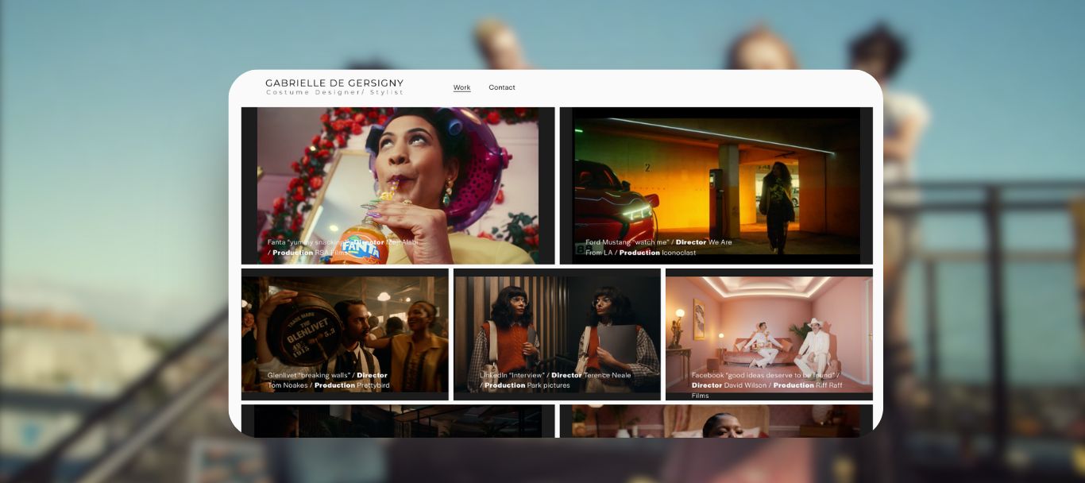Image resolution: width=1085 pixels, height=483 pixels.
Task: View the LinkedIn "Interview" project thumbnail
Action: pos(557,326)
